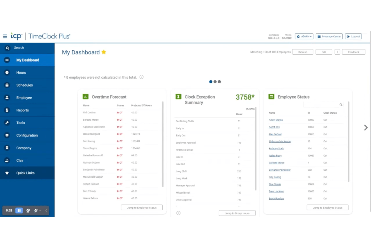Screen dimensions: 371x247
Task: Click the Quick Links star icon
Action: pyautogui.click(x=7, y=173)
